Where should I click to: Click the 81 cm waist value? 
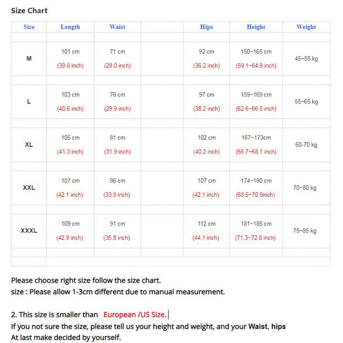tap(117, 138)
